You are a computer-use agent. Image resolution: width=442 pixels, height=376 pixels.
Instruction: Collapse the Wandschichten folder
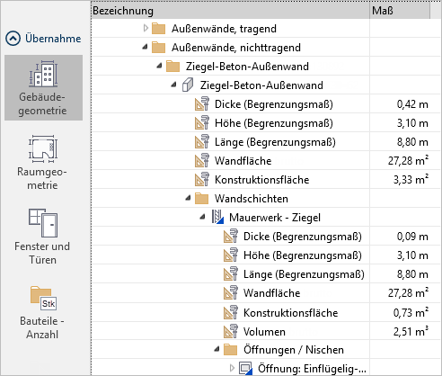pyautogui.click(x=188, y=198)
